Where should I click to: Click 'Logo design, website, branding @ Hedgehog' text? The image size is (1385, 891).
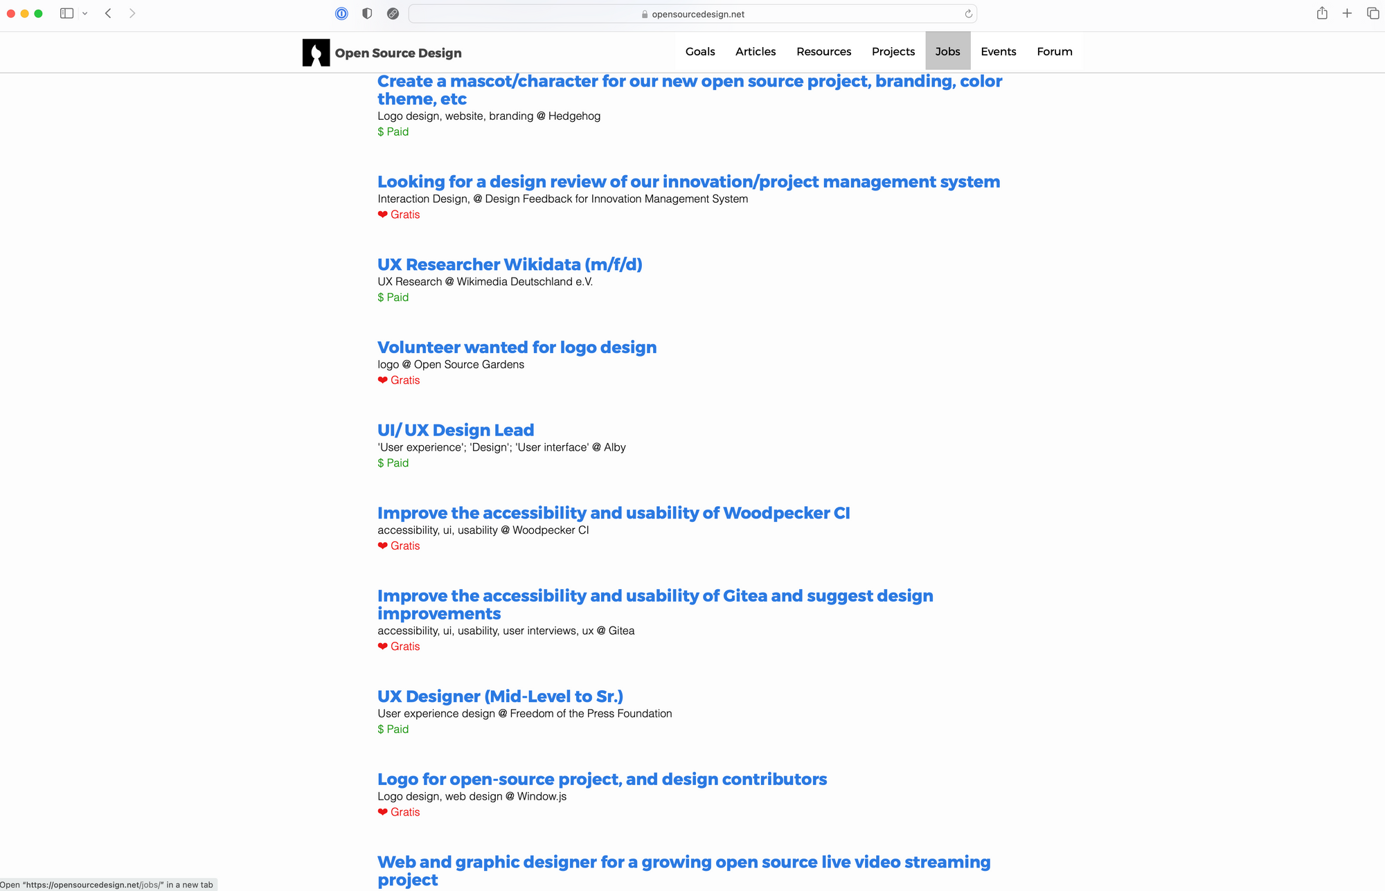(489, 116)
